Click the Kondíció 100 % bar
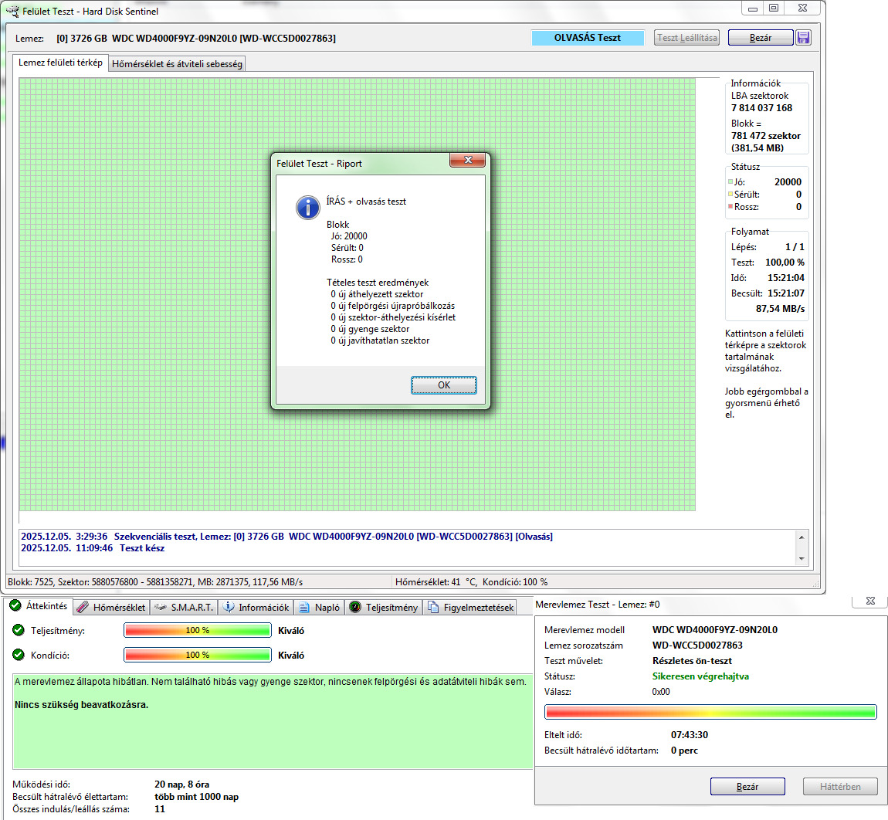The height and width of the screenshot is (820, 888). (198, 656)
